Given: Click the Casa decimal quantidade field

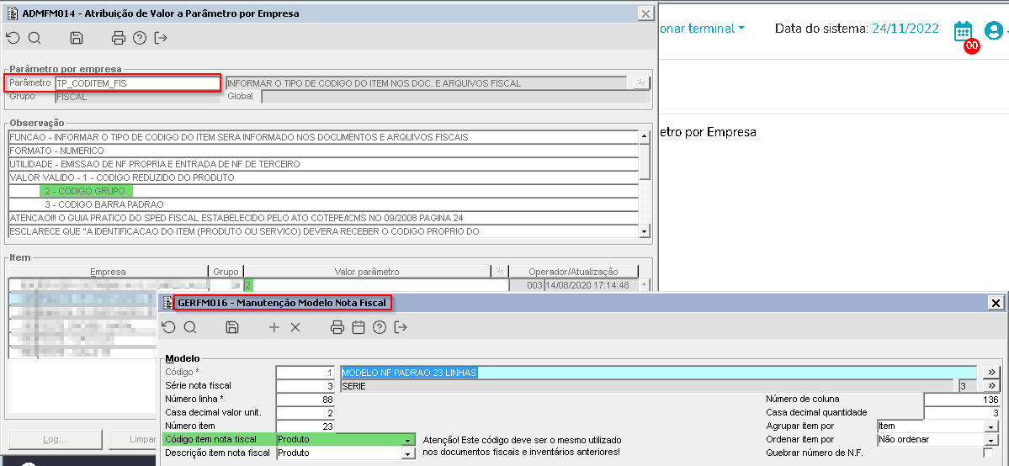Looking at the screenshot, I should point(963,412).
